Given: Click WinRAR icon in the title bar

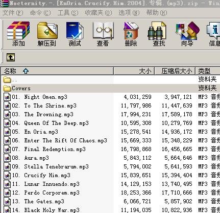Looking at the screenshot, I should (x=4, y=4).
